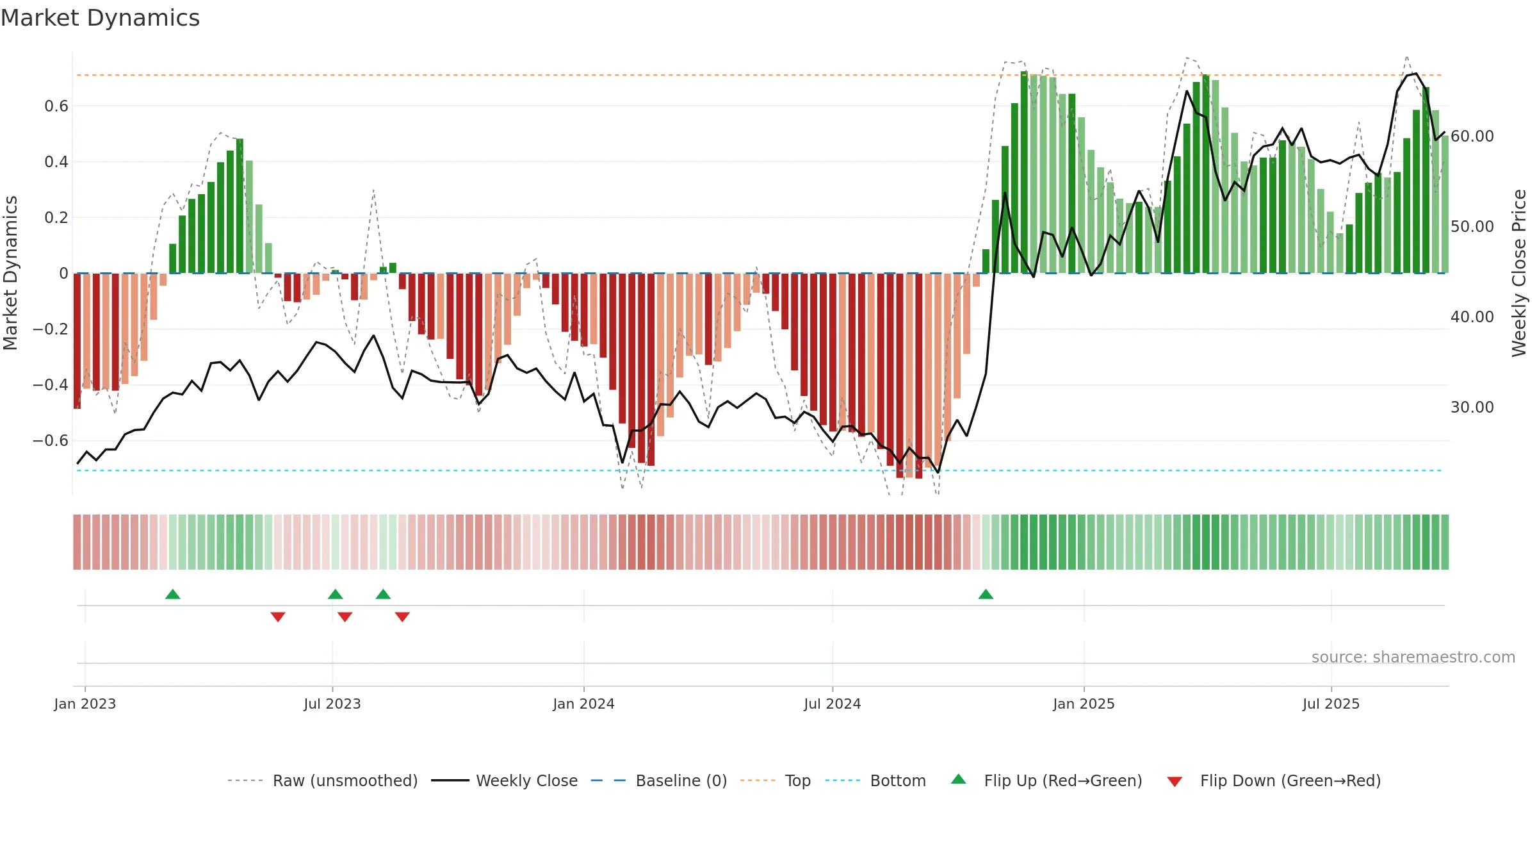The height and width of the screenshot is (865, 1537).
Task: Click the green flip-up triangle near October 2024
Action: point(986,594)
